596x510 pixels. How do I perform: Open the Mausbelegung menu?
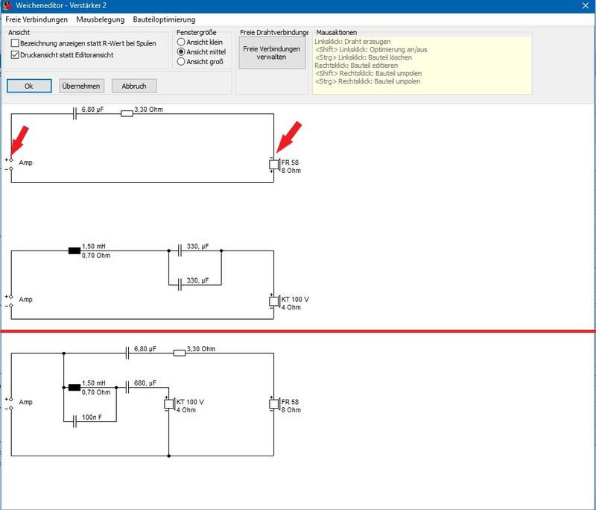pyautogui.click(x=101, y=19)
